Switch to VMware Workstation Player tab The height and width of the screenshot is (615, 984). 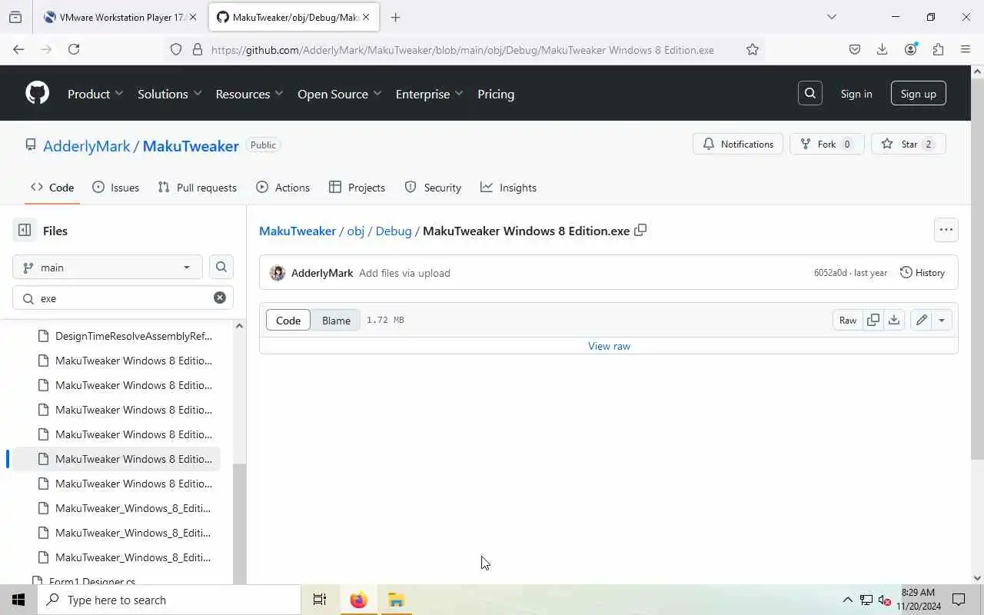120,17
